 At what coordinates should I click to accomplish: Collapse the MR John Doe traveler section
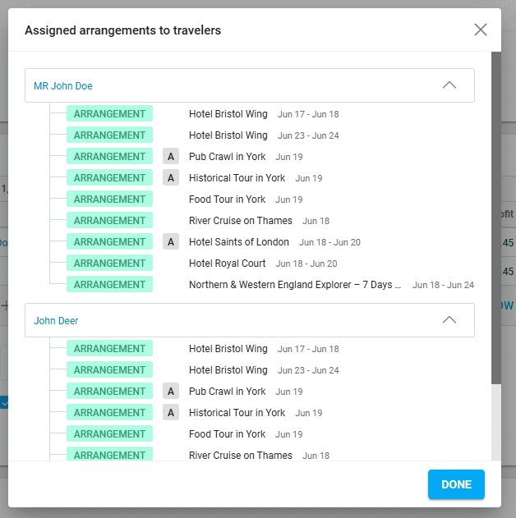449,85
